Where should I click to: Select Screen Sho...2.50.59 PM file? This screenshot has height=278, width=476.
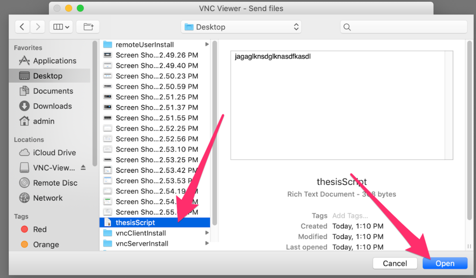pyautogui.click(x=155, y=86)
